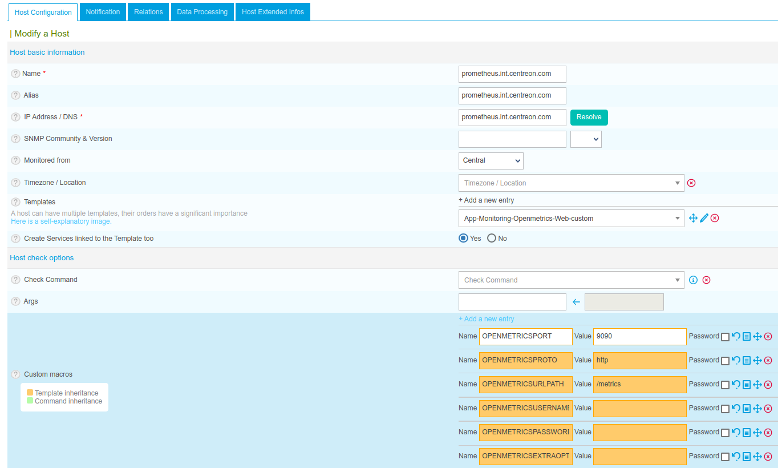Image resolution: width=778 pixels, height=468 pixels.
Task: Click the edit pencil icon beside the template
Action: coord(704,218)
